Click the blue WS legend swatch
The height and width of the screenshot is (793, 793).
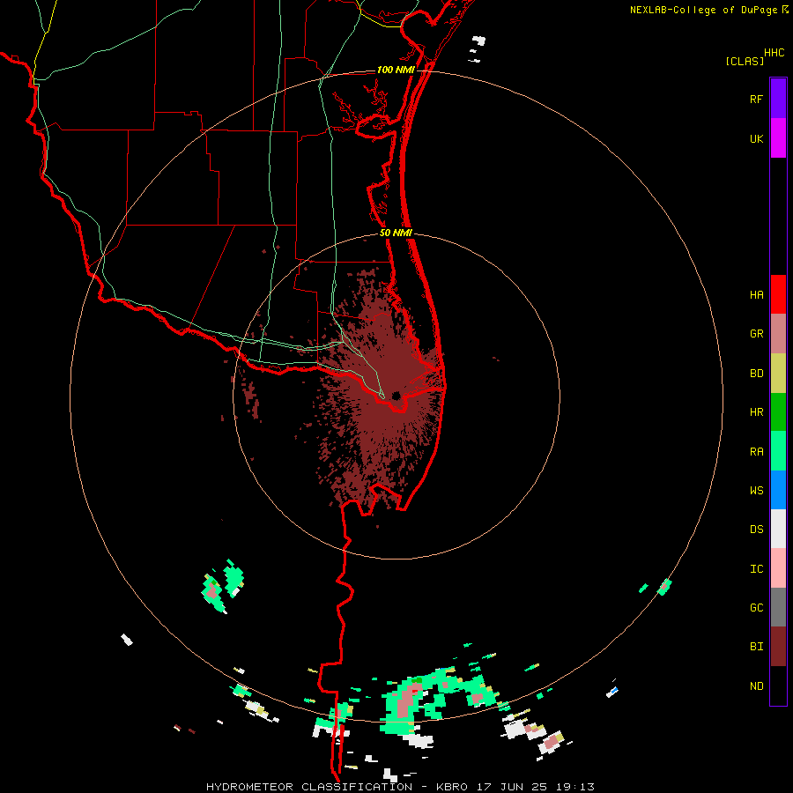click(x=778, y=490)
